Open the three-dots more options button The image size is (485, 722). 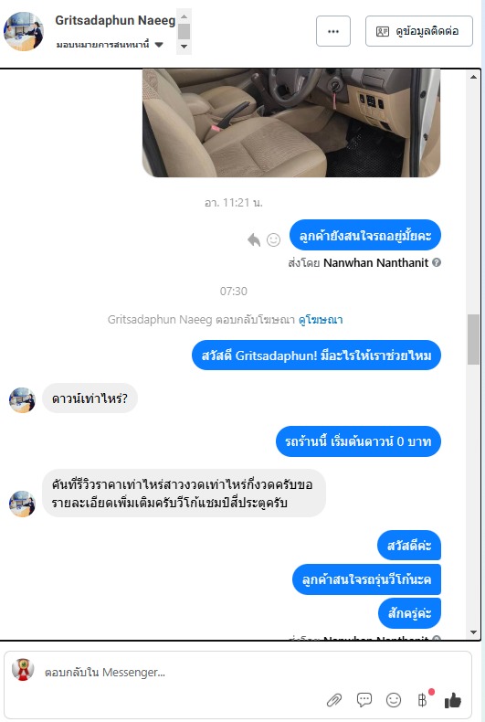pos(333,31)
